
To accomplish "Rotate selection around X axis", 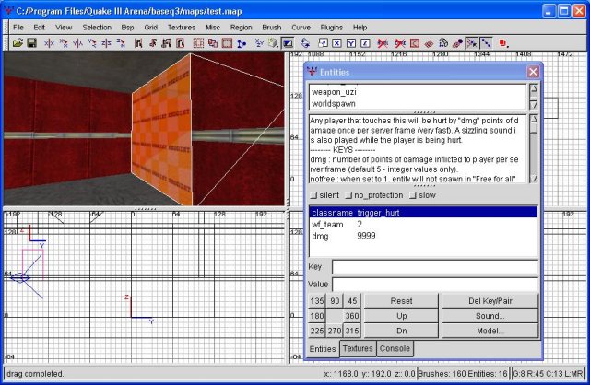I will pyautogui.click(x=64, y=43).
